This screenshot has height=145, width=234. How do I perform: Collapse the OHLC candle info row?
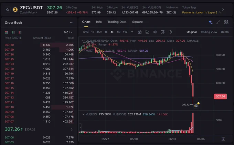tap(83, 41)
